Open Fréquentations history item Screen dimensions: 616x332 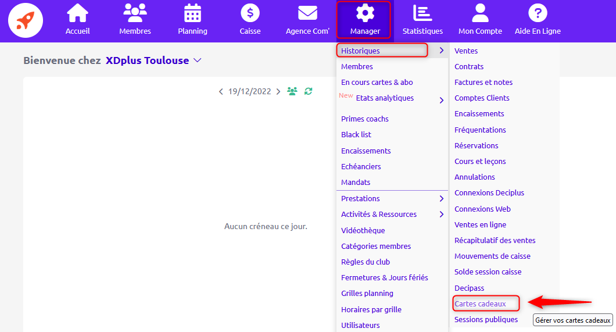coord(480,130)
